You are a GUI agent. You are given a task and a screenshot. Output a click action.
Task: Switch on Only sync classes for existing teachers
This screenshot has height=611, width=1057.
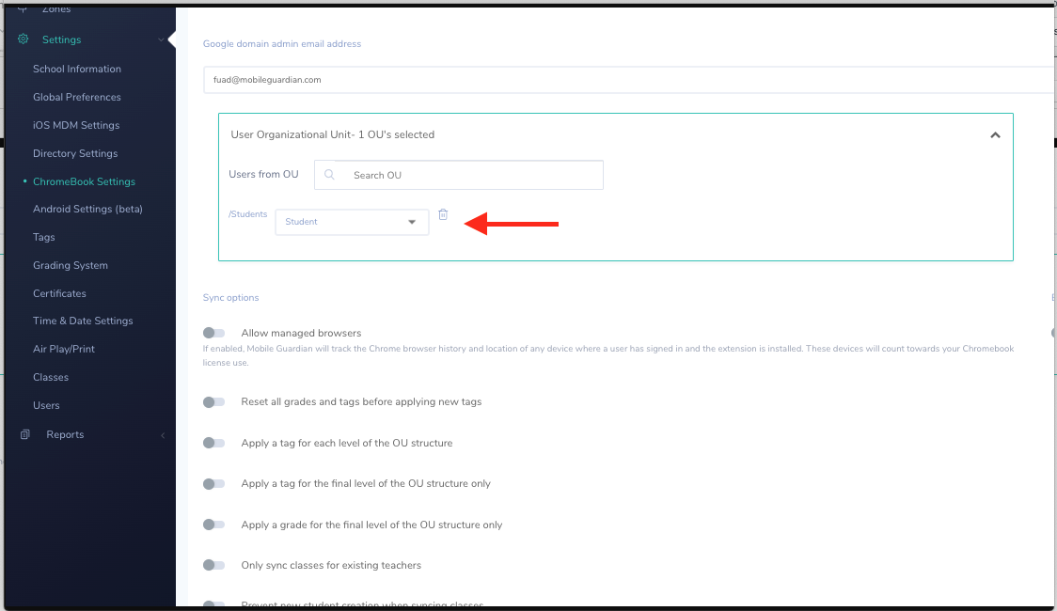click(213, 565)
